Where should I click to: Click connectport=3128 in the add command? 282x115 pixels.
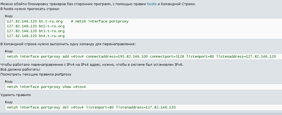click(x=167, y=57)
